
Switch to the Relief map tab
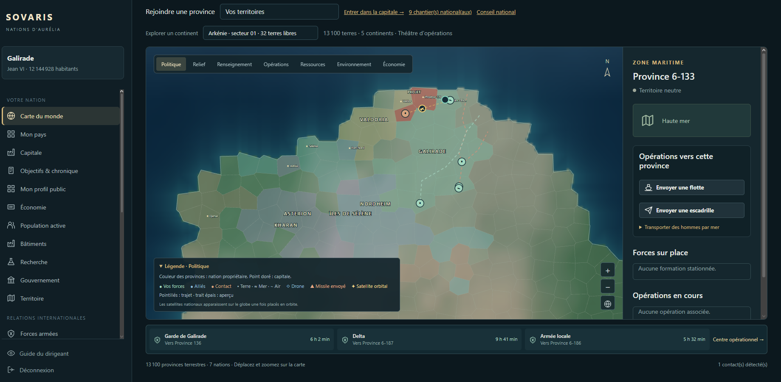[x=199, y=64]
